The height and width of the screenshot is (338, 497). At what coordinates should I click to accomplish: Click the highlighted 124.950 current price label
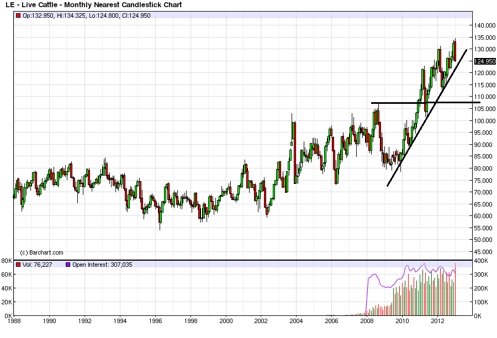[x=485, y=61]
